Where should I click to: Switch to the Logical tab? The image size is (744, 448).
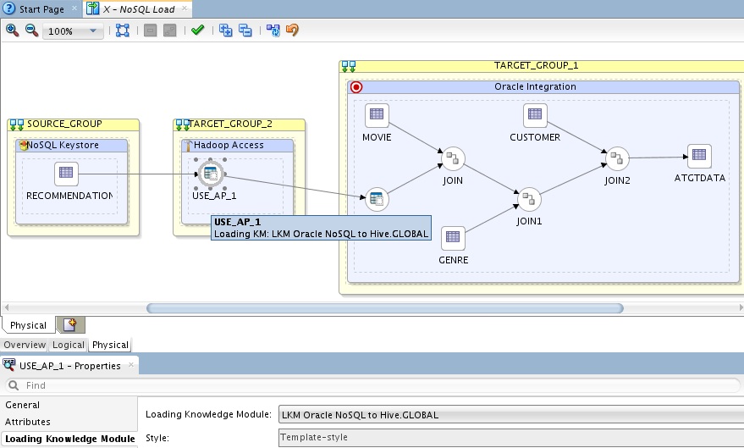(x=69, y=345)
